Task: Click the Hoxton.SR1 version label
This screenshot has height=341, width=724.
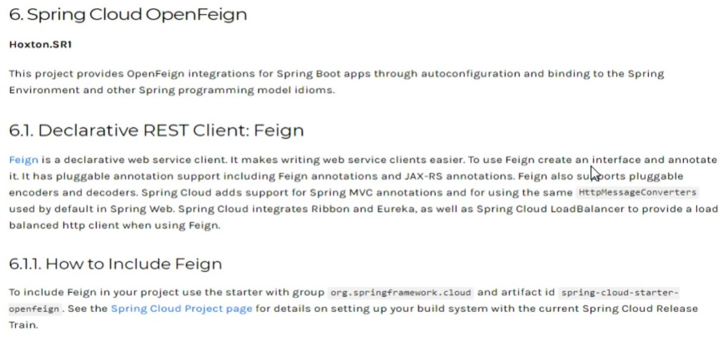Action: [40, 44]
